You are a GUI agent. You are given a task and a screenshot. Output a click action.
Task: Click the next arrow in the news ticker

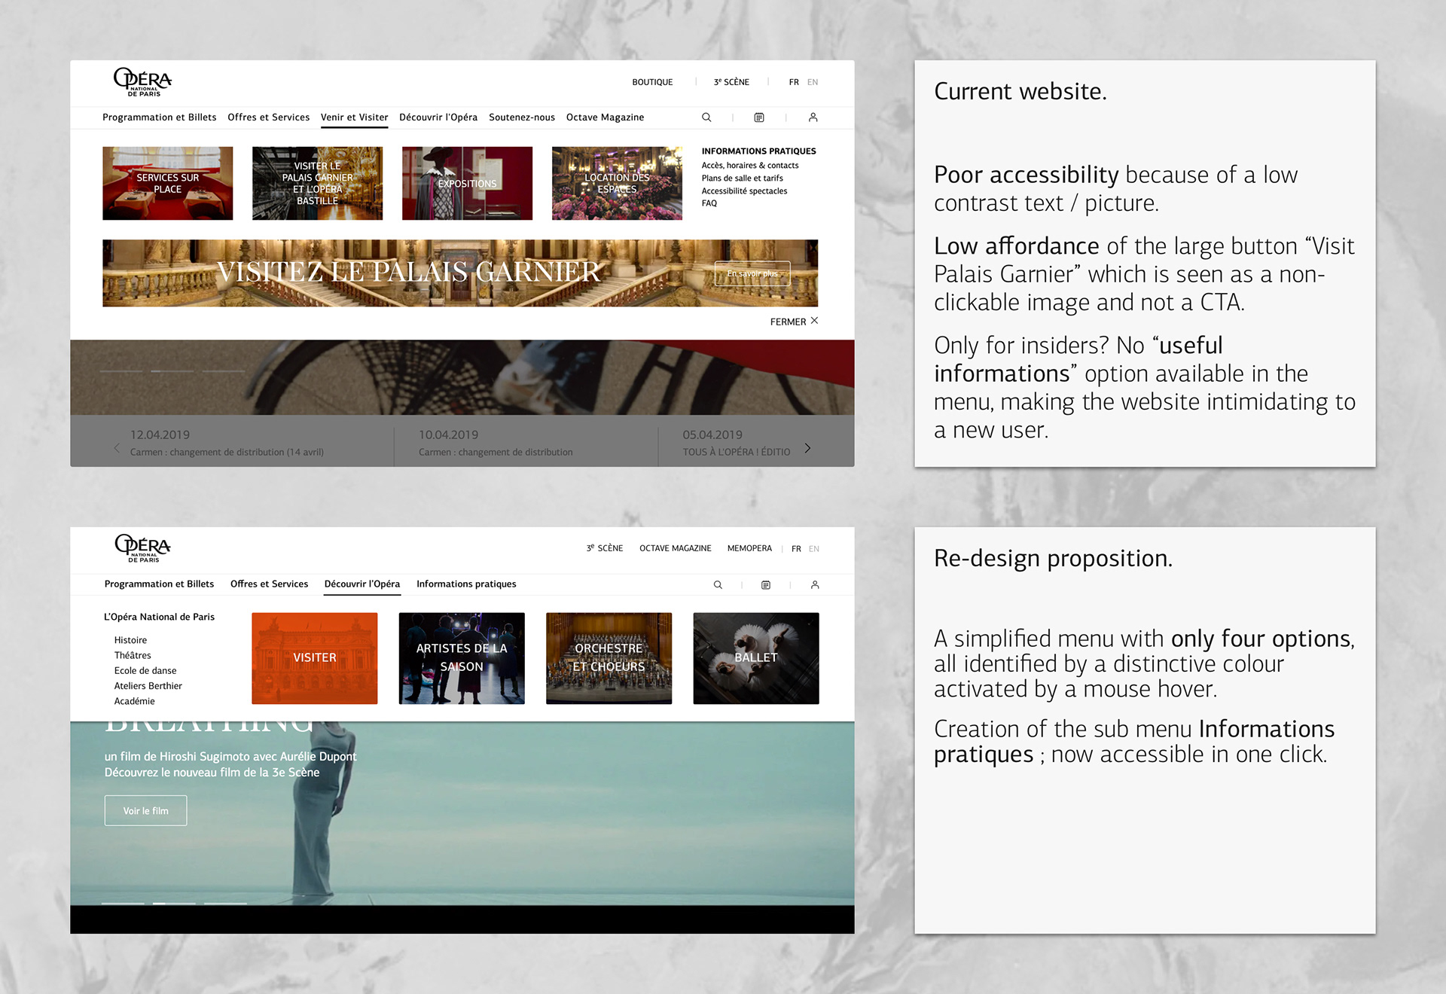(807, 448)
